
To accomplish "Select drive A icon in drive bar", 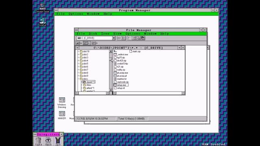I will pos(78,43).
